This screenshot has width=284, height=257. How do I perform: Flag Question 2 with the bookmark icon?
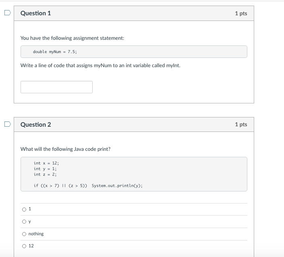click(x=7, y=124)
